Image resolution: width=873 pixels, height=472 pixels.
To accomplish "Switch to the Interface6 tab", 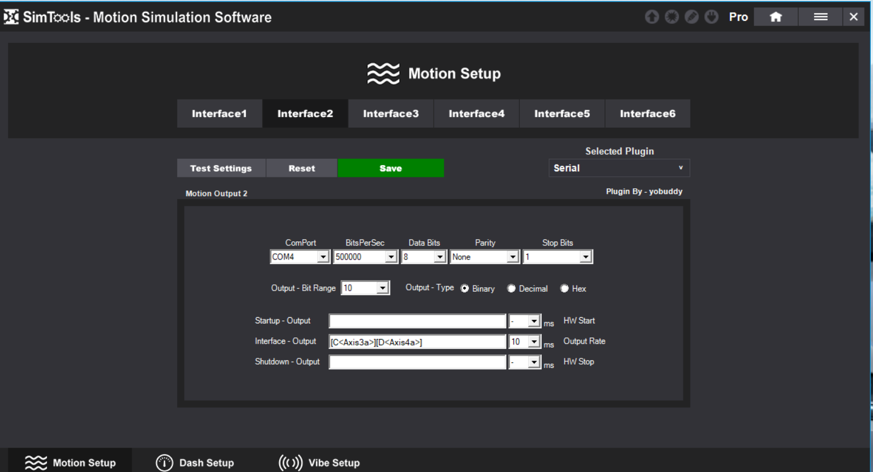I will 648,114.
